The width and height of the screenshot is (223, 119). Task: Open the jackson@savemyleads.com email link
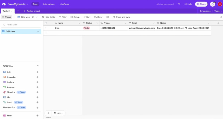142,28
